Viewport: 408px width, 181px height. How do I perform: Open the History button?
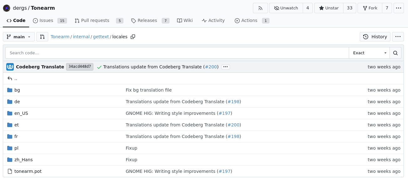(x=375, y=37)
